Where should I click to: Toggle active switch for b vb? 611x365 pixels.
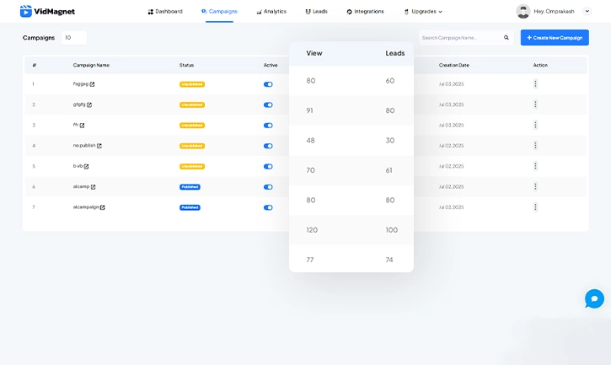point(268,167)
